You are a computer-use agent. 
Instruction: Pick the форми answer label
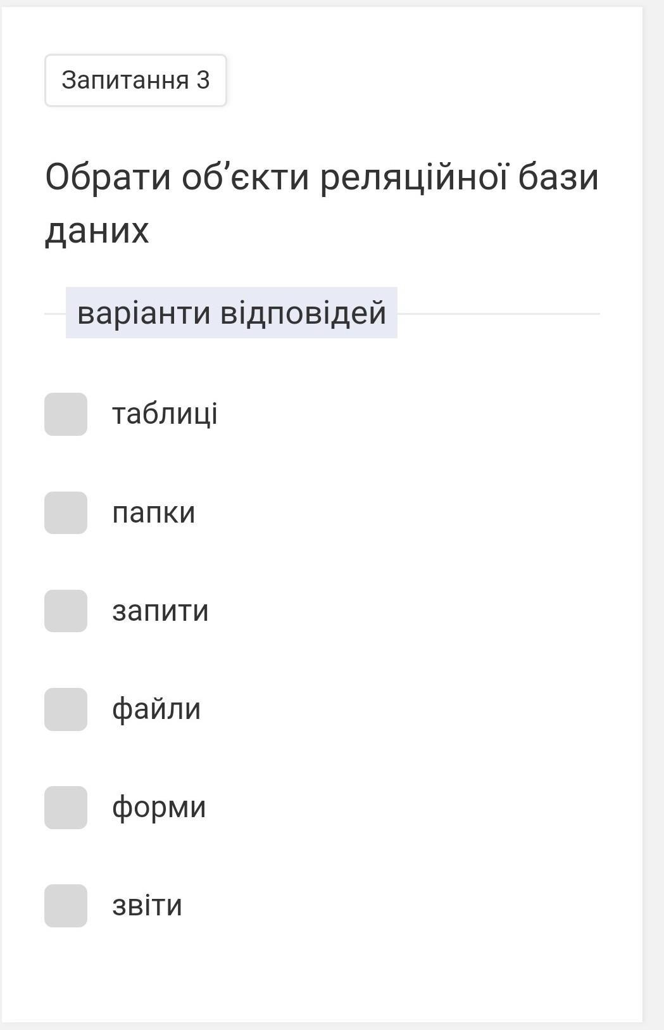pyautogui.click(x=159, y=808)
